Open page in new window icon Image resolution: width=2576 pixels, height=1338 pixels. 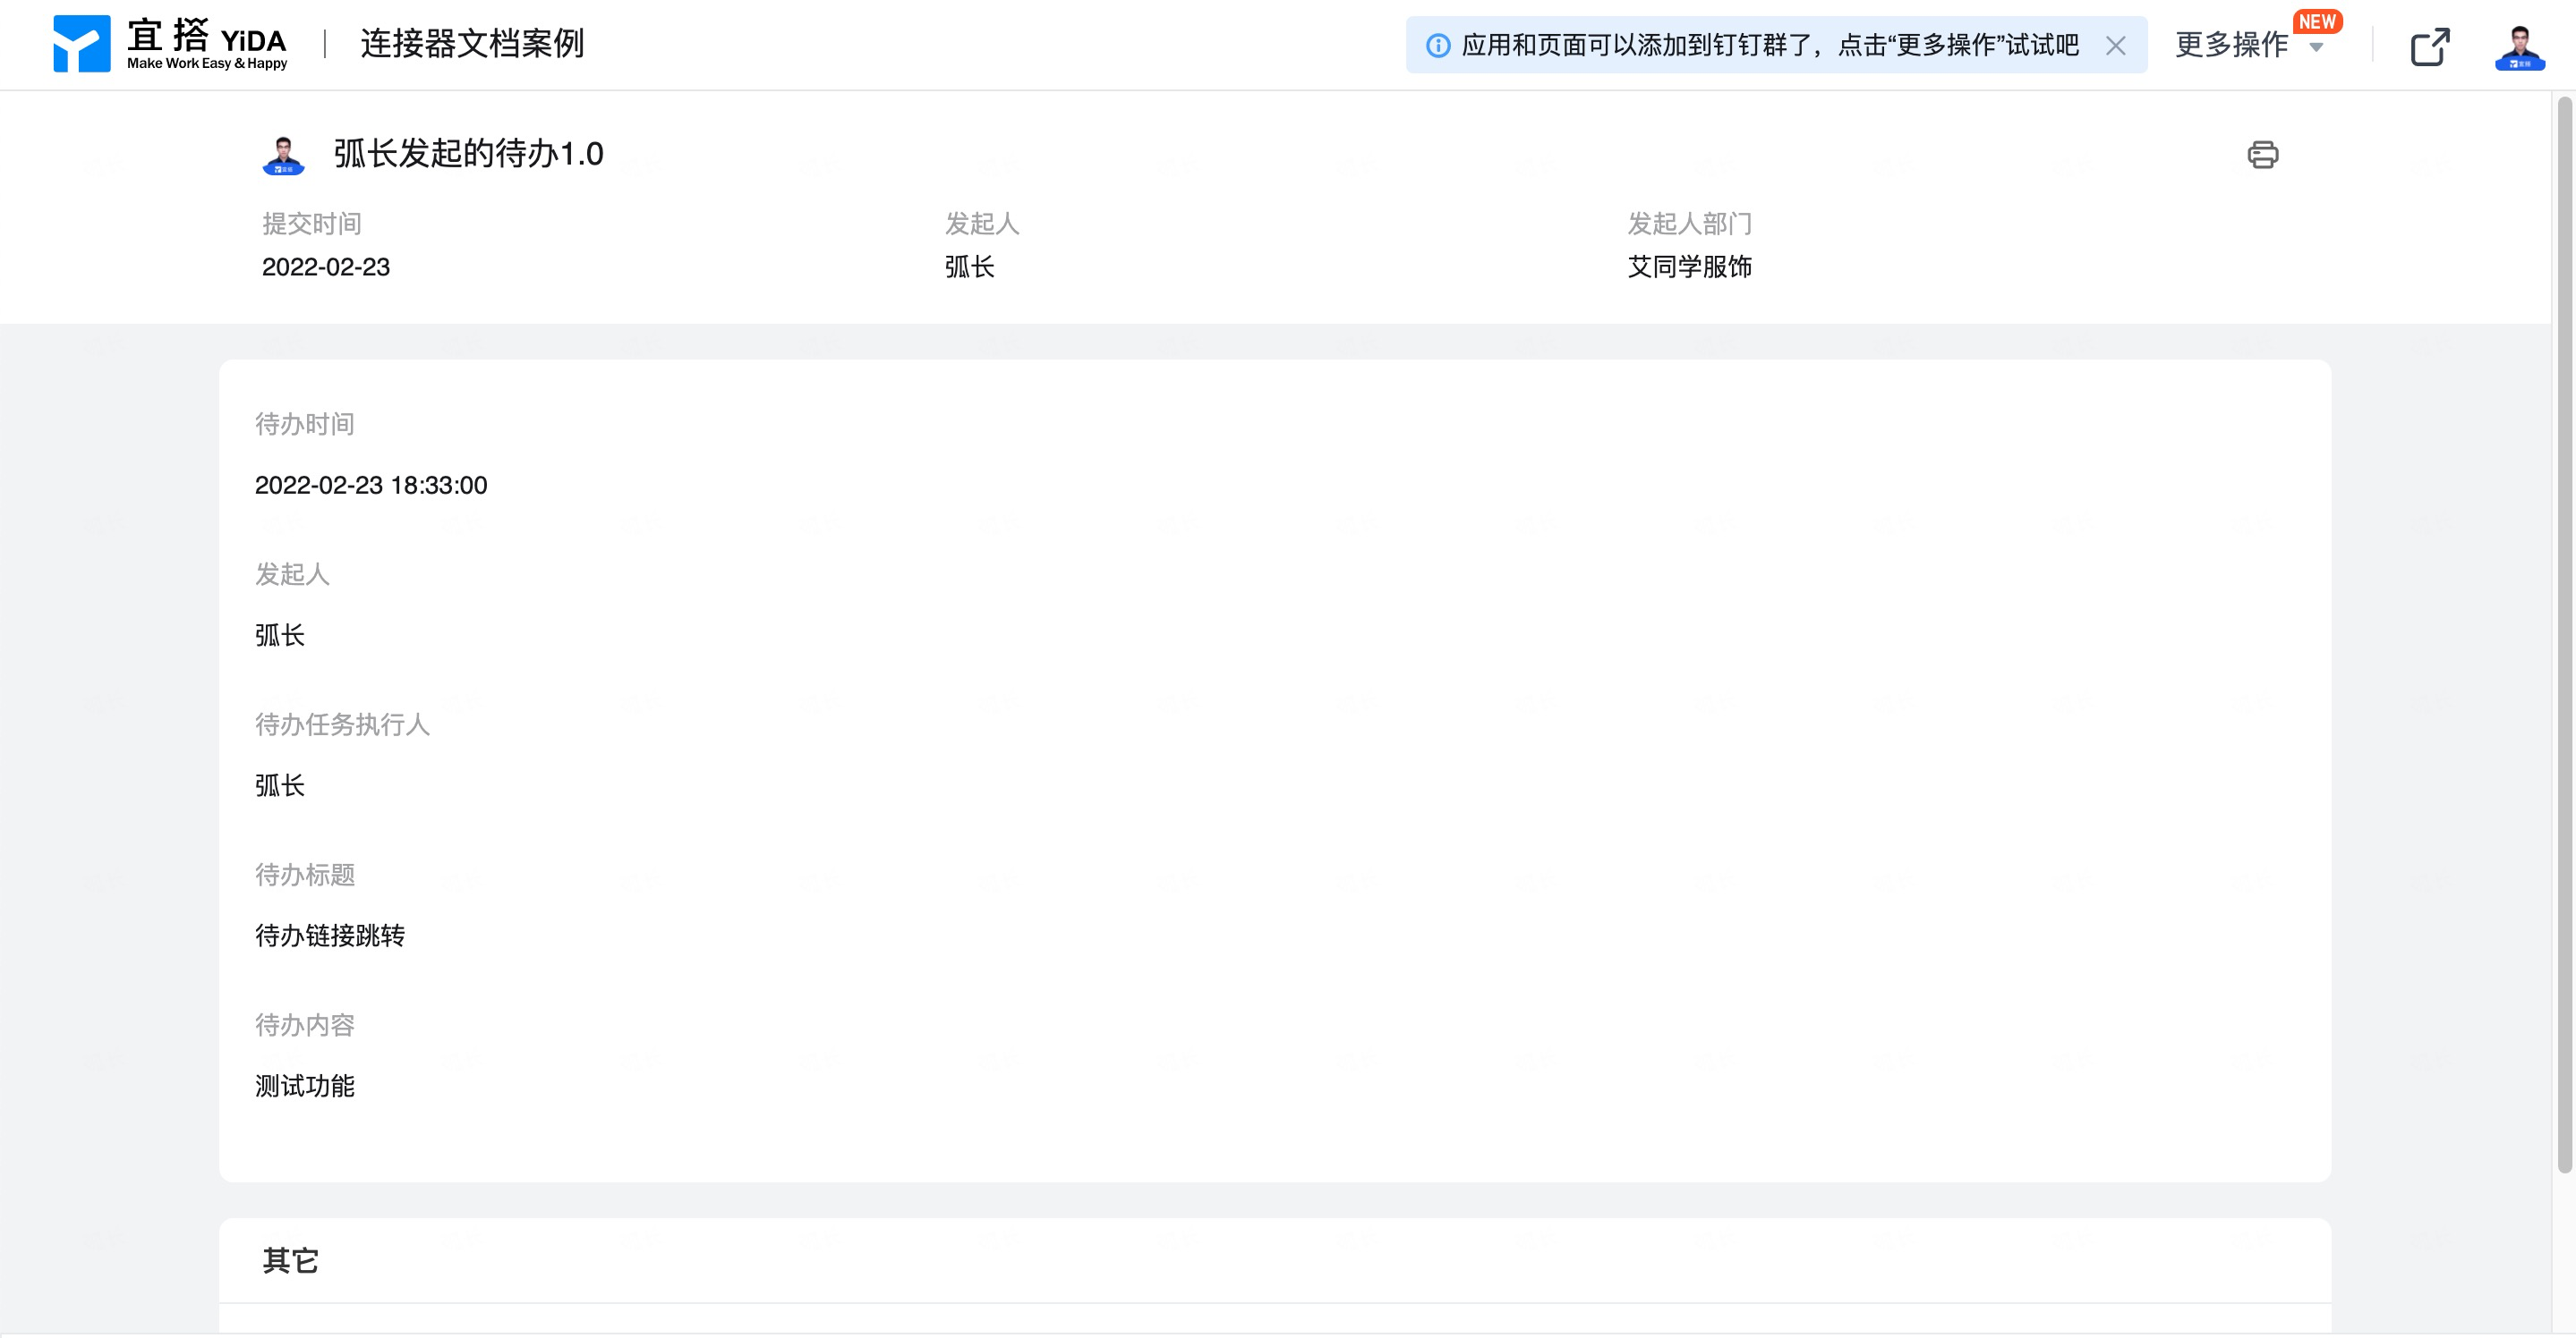point(2430,46)
